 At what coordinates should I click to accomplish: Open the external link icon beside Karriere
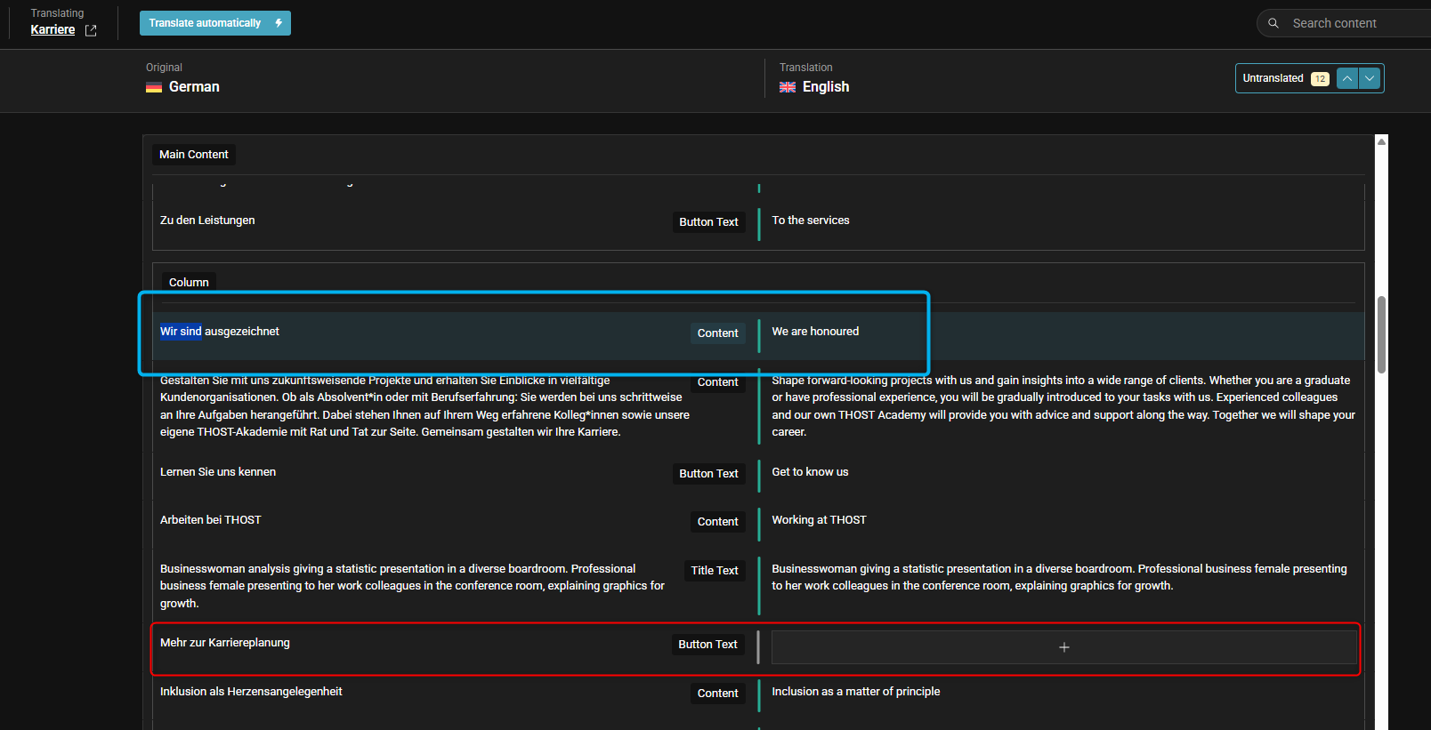point(91,30)
